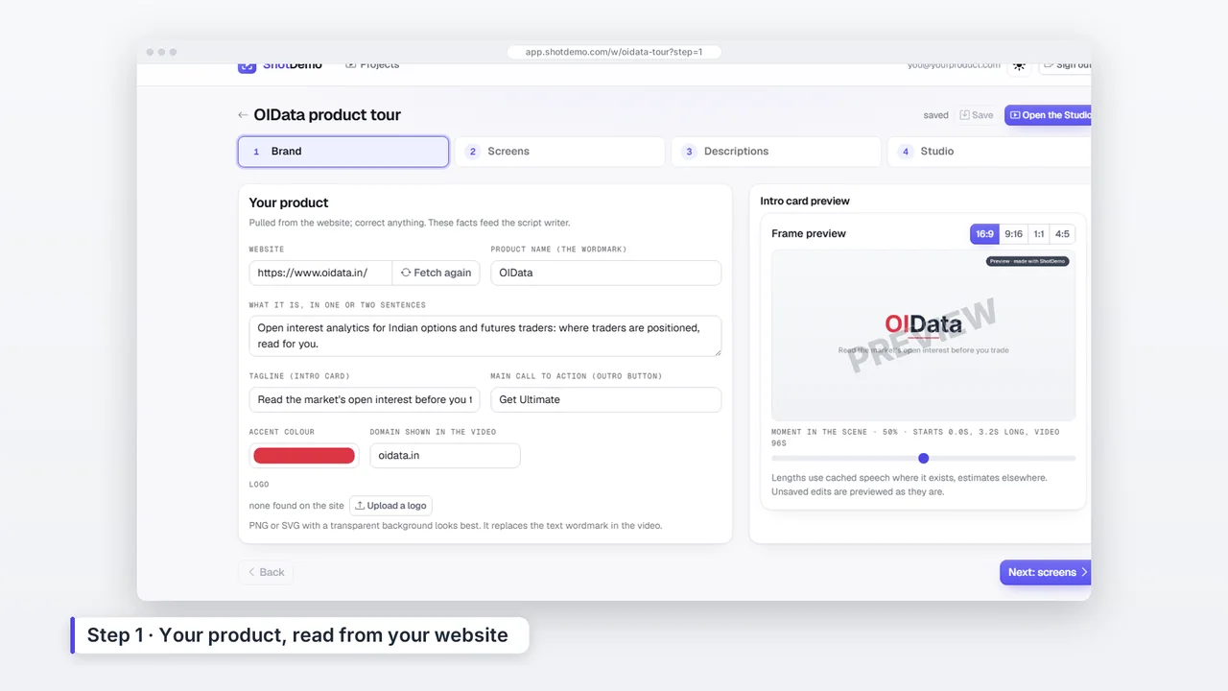Choose the 9:16 aspect ratio

click(x=1013, y=234)
